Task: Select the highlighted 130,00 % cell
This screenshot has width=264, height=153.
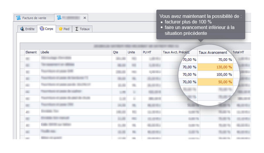Action: (215, 67)
